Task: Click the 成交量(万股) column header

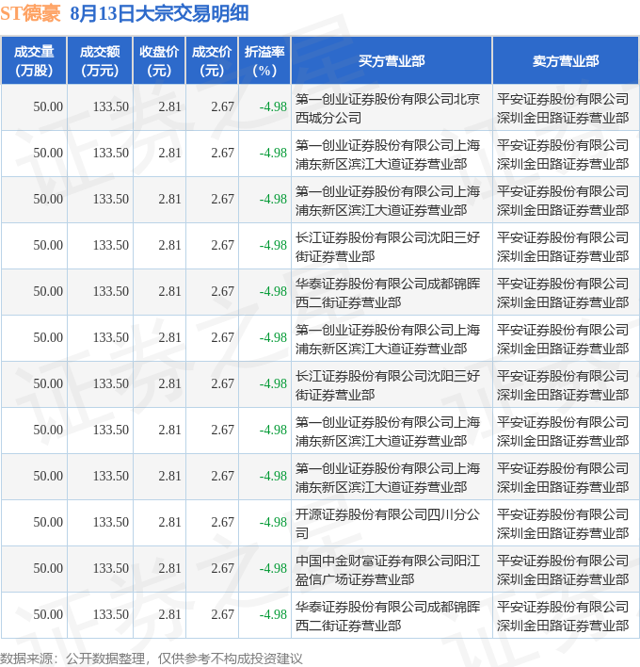Action: [x=34, y=60]
